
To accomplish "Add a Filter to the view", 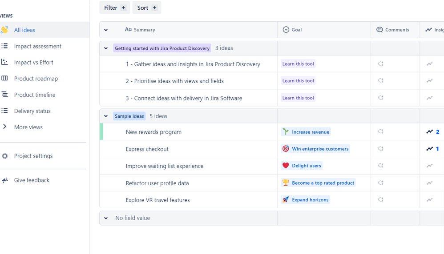I will (x=115, y=8).
